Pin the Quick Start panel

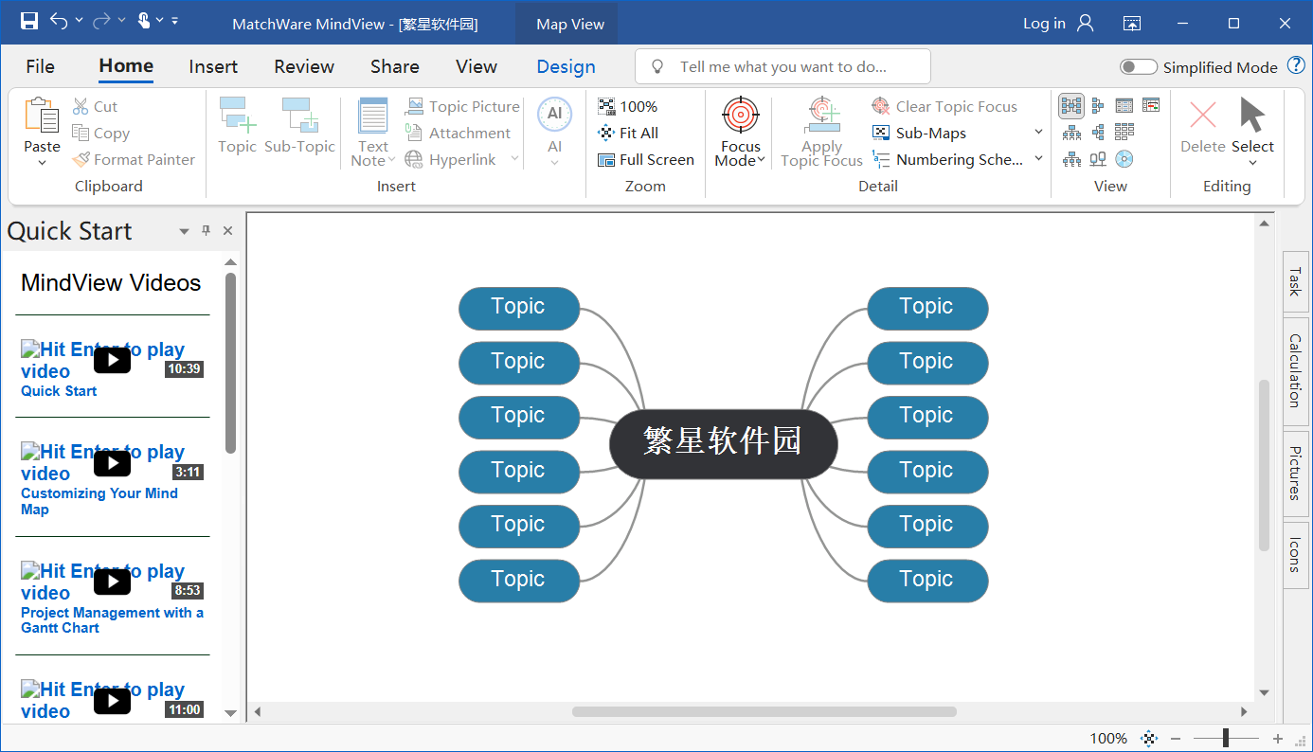(x=207, y=231)
